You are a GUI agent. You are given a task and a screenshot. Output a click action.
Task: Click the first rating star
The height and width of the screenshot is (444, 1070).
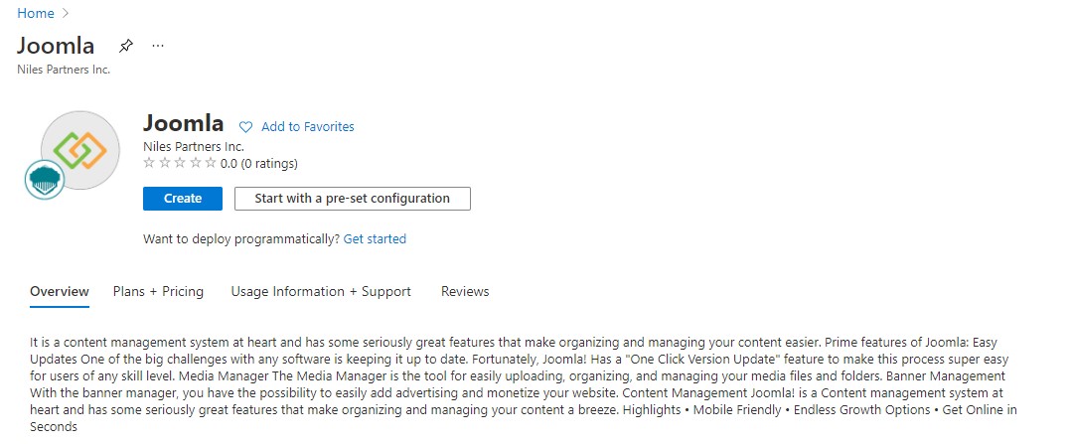[x=149, y=163]
